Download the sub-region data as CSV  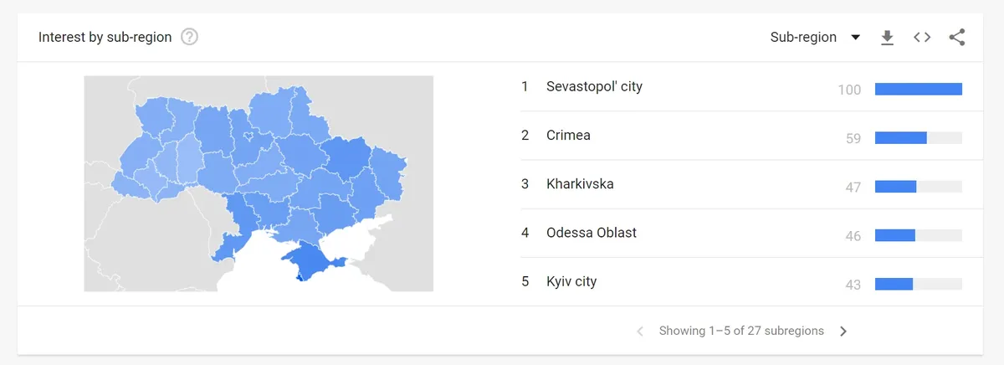point(888,38)
